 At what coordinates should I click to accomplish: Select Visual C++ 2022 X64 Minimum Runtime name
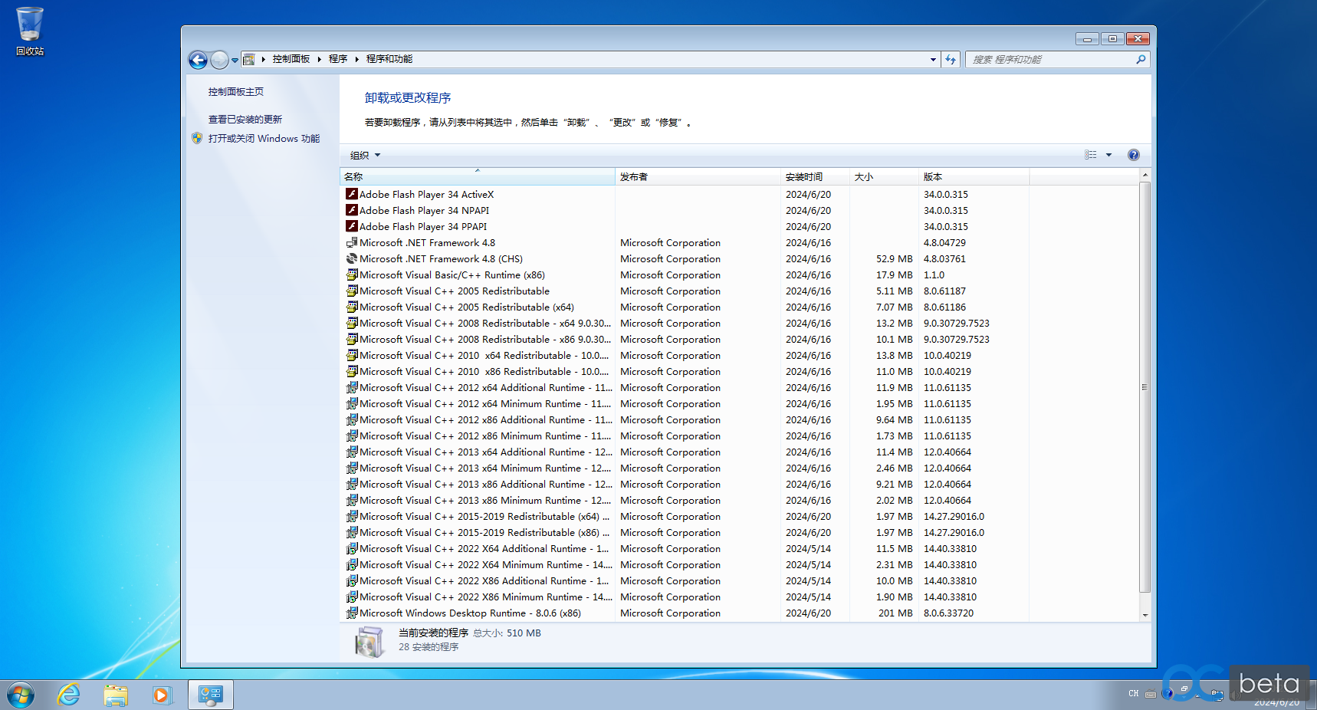point(486,564)
